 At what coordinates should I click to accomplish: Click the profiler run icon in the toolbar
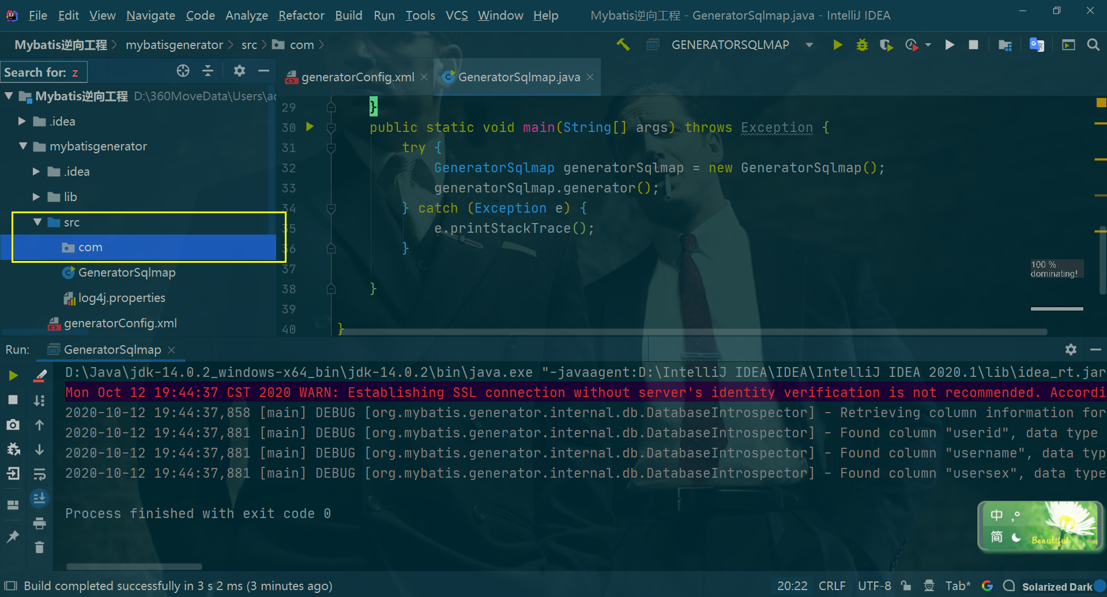(912, 45)
